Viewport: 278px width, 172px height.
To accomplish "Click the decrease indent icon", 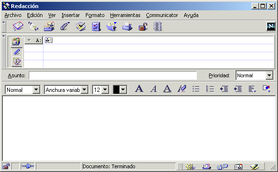I will [x=224, y=89].
